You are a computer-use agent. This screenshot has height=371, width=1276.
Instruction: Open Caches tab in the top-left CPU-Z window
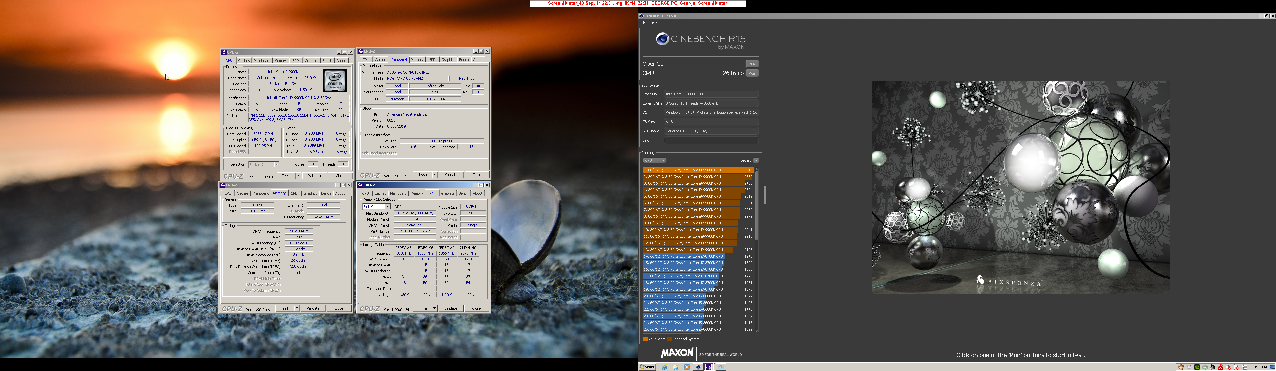click(x=244, y=61)
